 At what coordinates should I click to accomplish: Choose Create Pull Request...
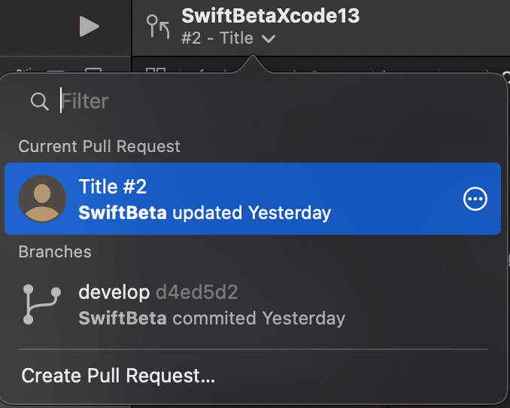tap(118, 376)
